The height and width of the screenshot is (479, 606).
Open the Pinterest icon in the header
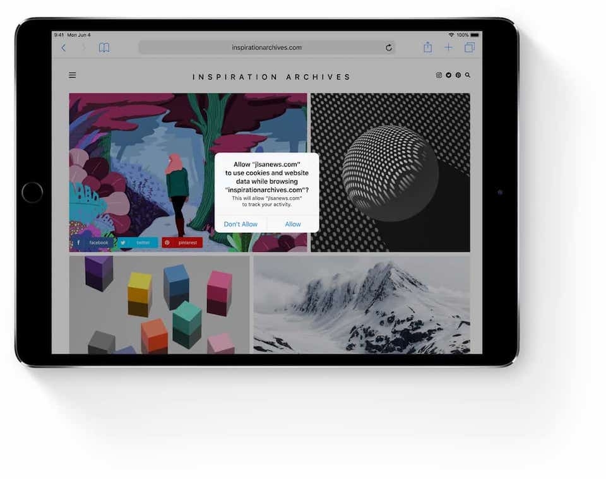pos(458,74)
